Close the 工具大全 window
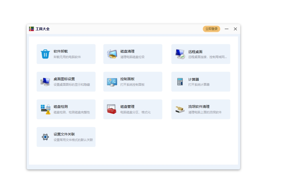The width and height of the screenshot is (282, 191). pyautogui.click(x=235, y=29)
